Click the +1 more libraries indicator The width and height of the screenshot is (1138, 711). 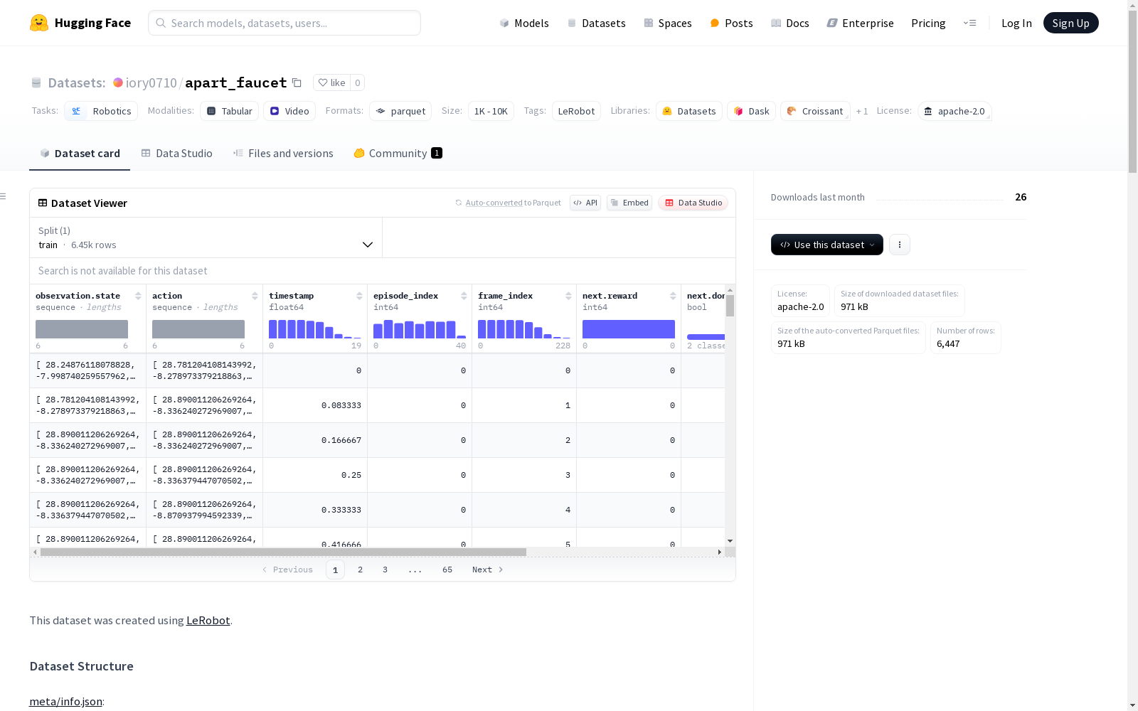tap(862, 111)
